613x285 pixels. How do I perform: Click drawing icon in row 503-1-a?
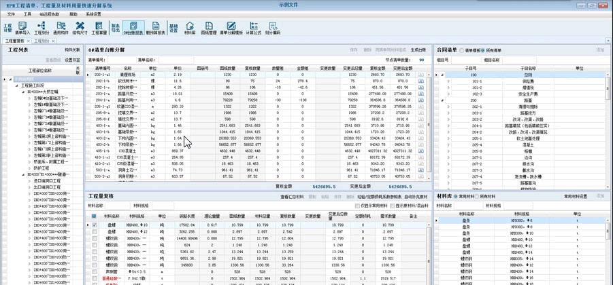tap(420, 170)
